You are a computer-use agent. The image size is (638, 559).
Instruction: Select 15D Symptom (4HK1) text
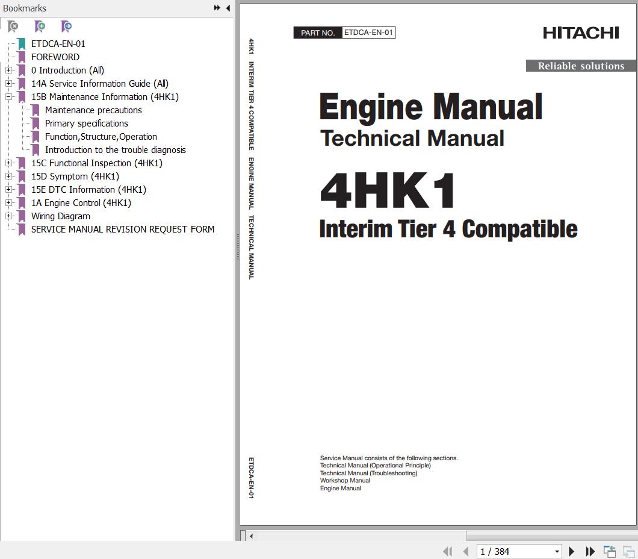(x=75, y=176)
